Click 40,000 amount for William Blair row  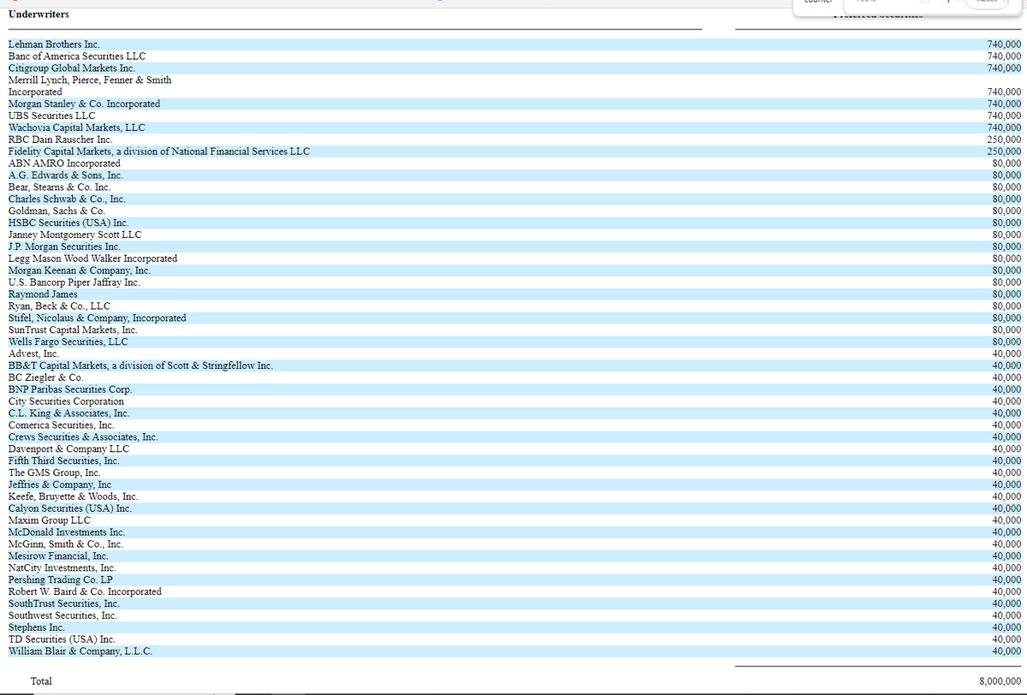pos(1006,651)
